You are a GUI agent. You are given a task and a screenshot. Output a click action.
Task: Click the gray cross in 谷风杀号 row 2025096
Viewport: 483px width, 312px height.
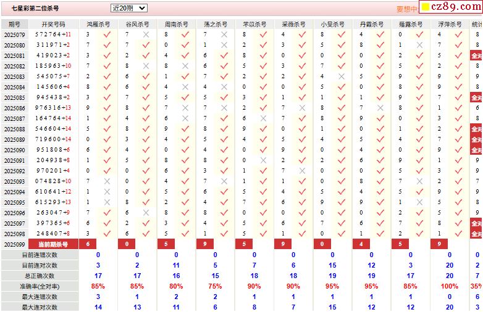(x=146, y=213)
